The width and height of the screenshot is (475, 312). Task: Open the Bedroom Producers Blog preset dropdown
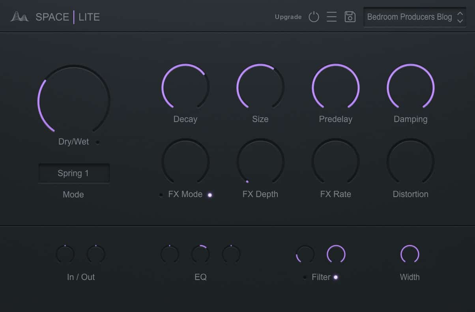coord(409,17)
